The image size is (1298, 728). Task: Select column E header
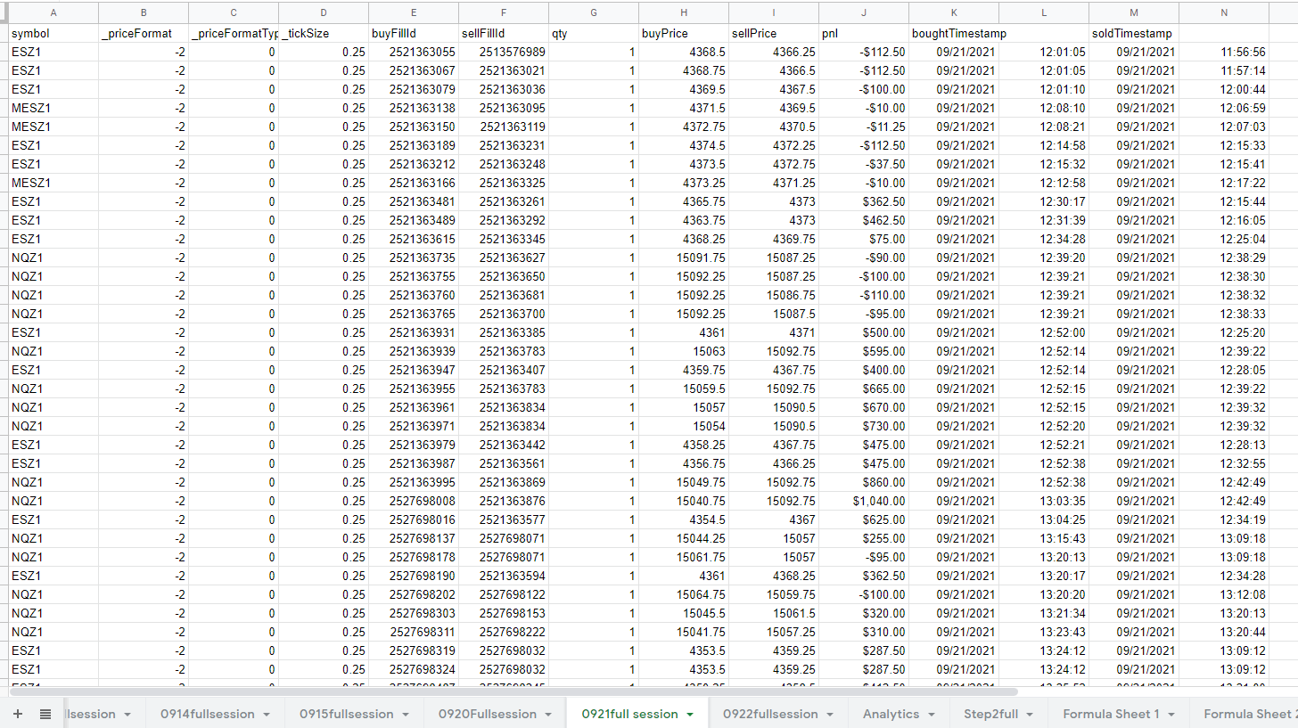(414, 12)
